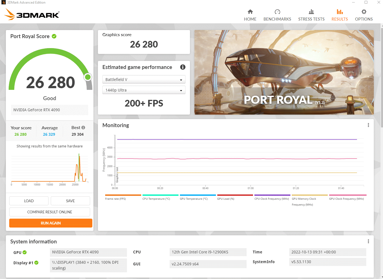Screen dimensions: 383x279
Task: Open the System information options menu
Action: tap(368, 241)
